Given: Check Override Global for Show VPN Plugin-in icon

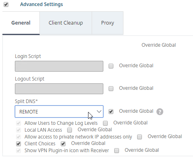Looking at the screenshot, I should pos(117,151).
